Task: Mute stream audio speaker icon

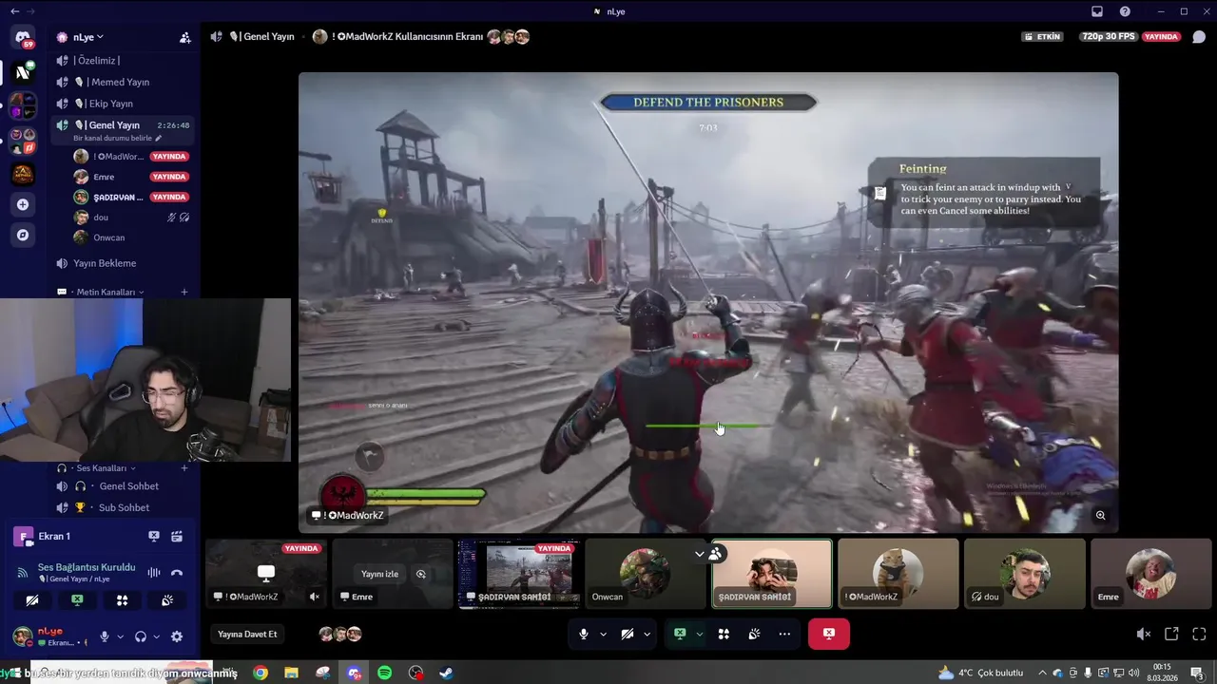Action: 1144,634
